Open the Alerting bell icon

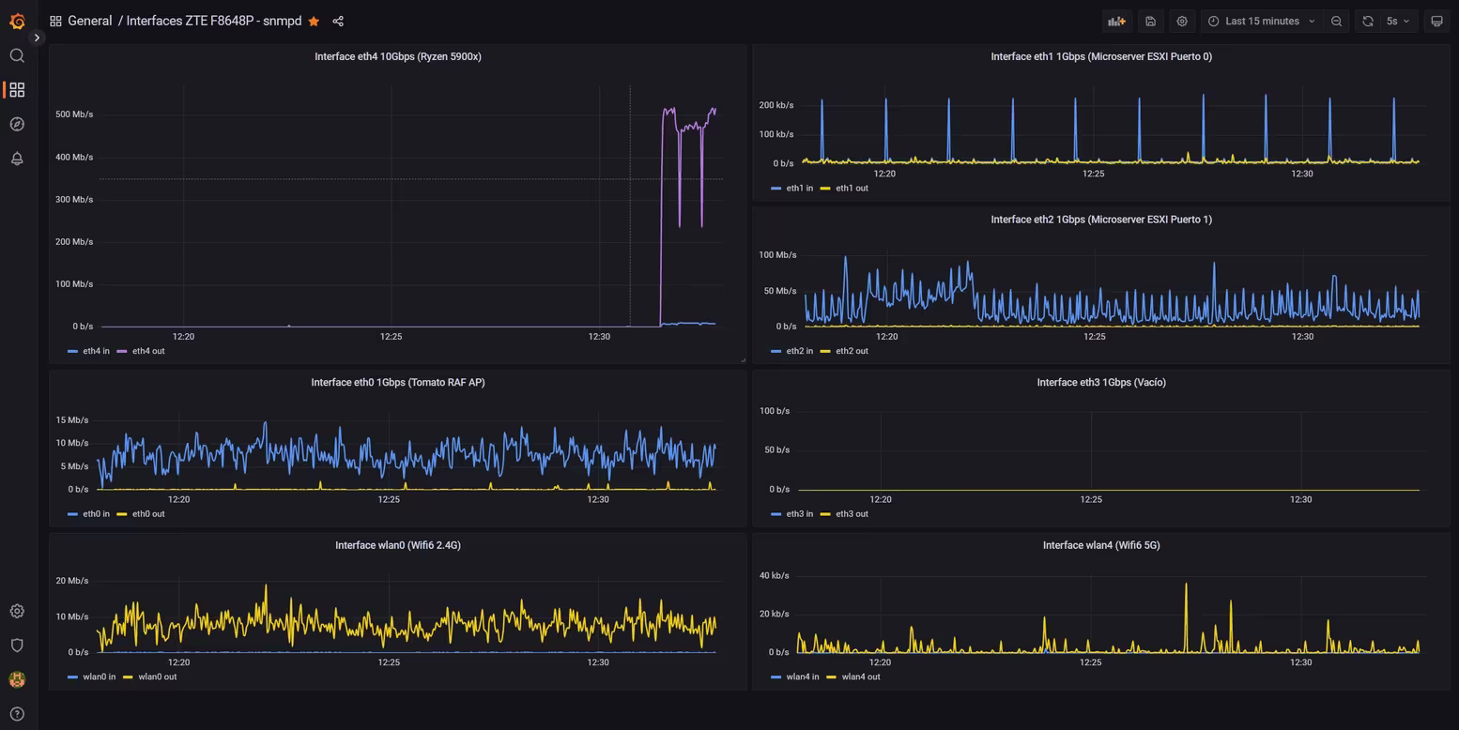[17, 159]
